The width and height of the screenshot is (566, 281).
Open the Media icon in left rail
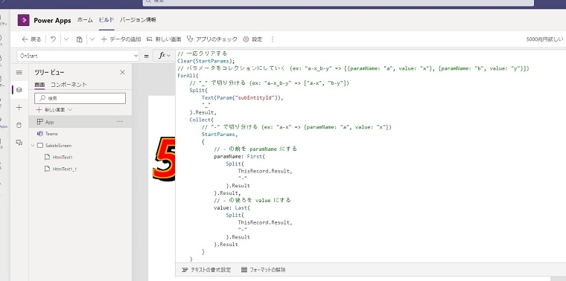pos(19,143)
